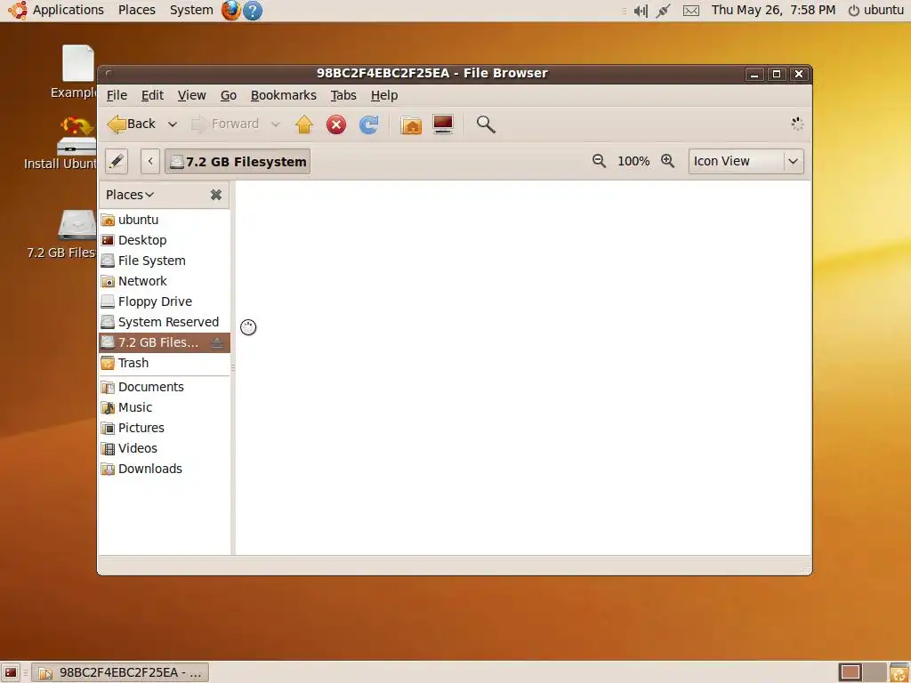
Task: Click the clock showing Thu May 26
Action: [x=773, y=10]
